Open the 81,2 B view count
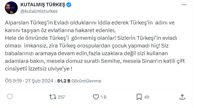The image size is (197, 108). coord(64,81)
